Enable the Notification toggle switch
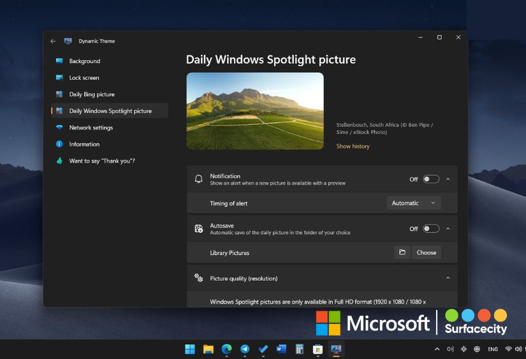The width and height of the screenshot is (526, 359). (x=431, y=179)
